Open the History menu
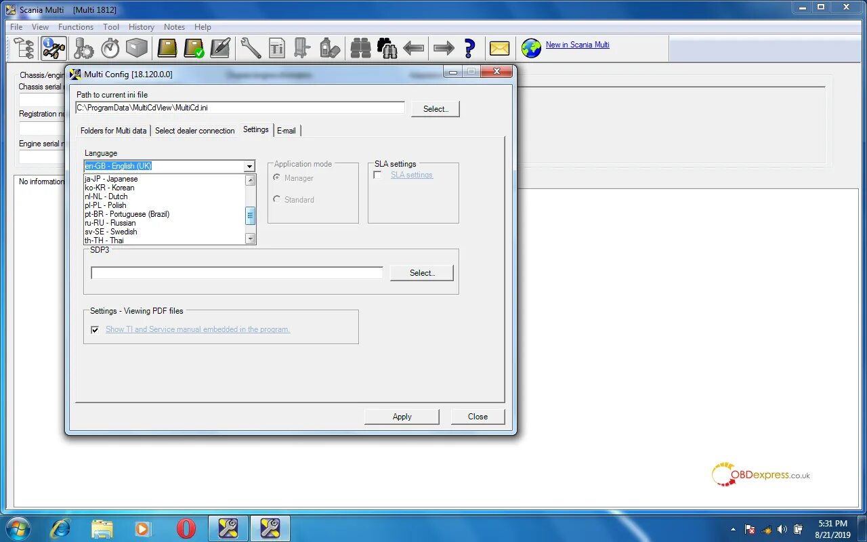Viewport: 867px width, 542px height. 142,27
